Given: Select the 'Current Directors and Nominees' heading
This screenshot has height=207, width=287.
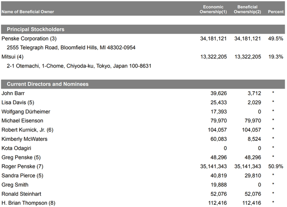Looking at the screenshot, I should (48, 84).
